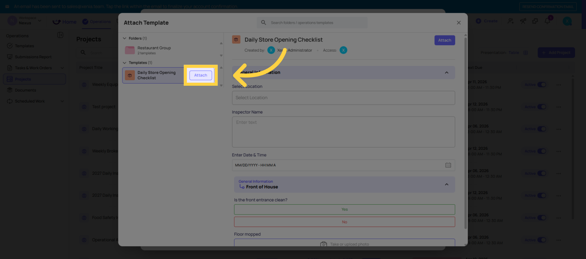The image size is (586, 259).
Task: Click Add Project button
Action: pyautogui.click(x=556, y=53)
